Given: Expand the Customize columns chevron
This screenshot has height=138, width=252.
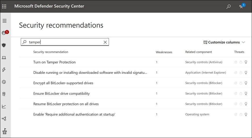Looking at the screenshot, I should 243,42.
